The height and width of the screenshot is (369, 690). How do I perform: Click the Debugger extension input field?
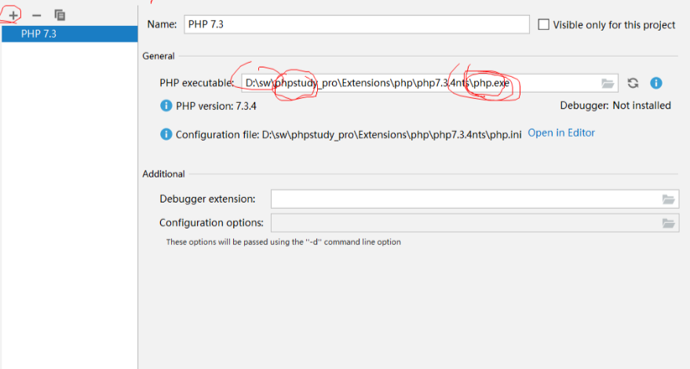point(463,199)
